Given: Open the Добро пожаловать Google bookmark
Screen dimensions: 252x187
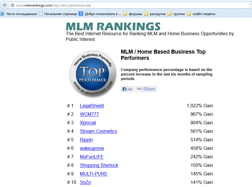Looking at the screenshot, I should (100, 14).
